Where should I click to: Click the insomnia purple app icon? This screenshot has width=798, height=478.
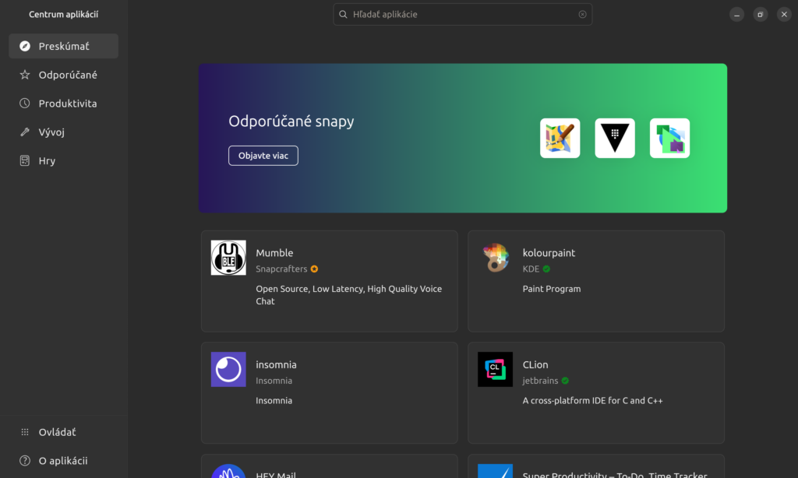click(228, 370)
